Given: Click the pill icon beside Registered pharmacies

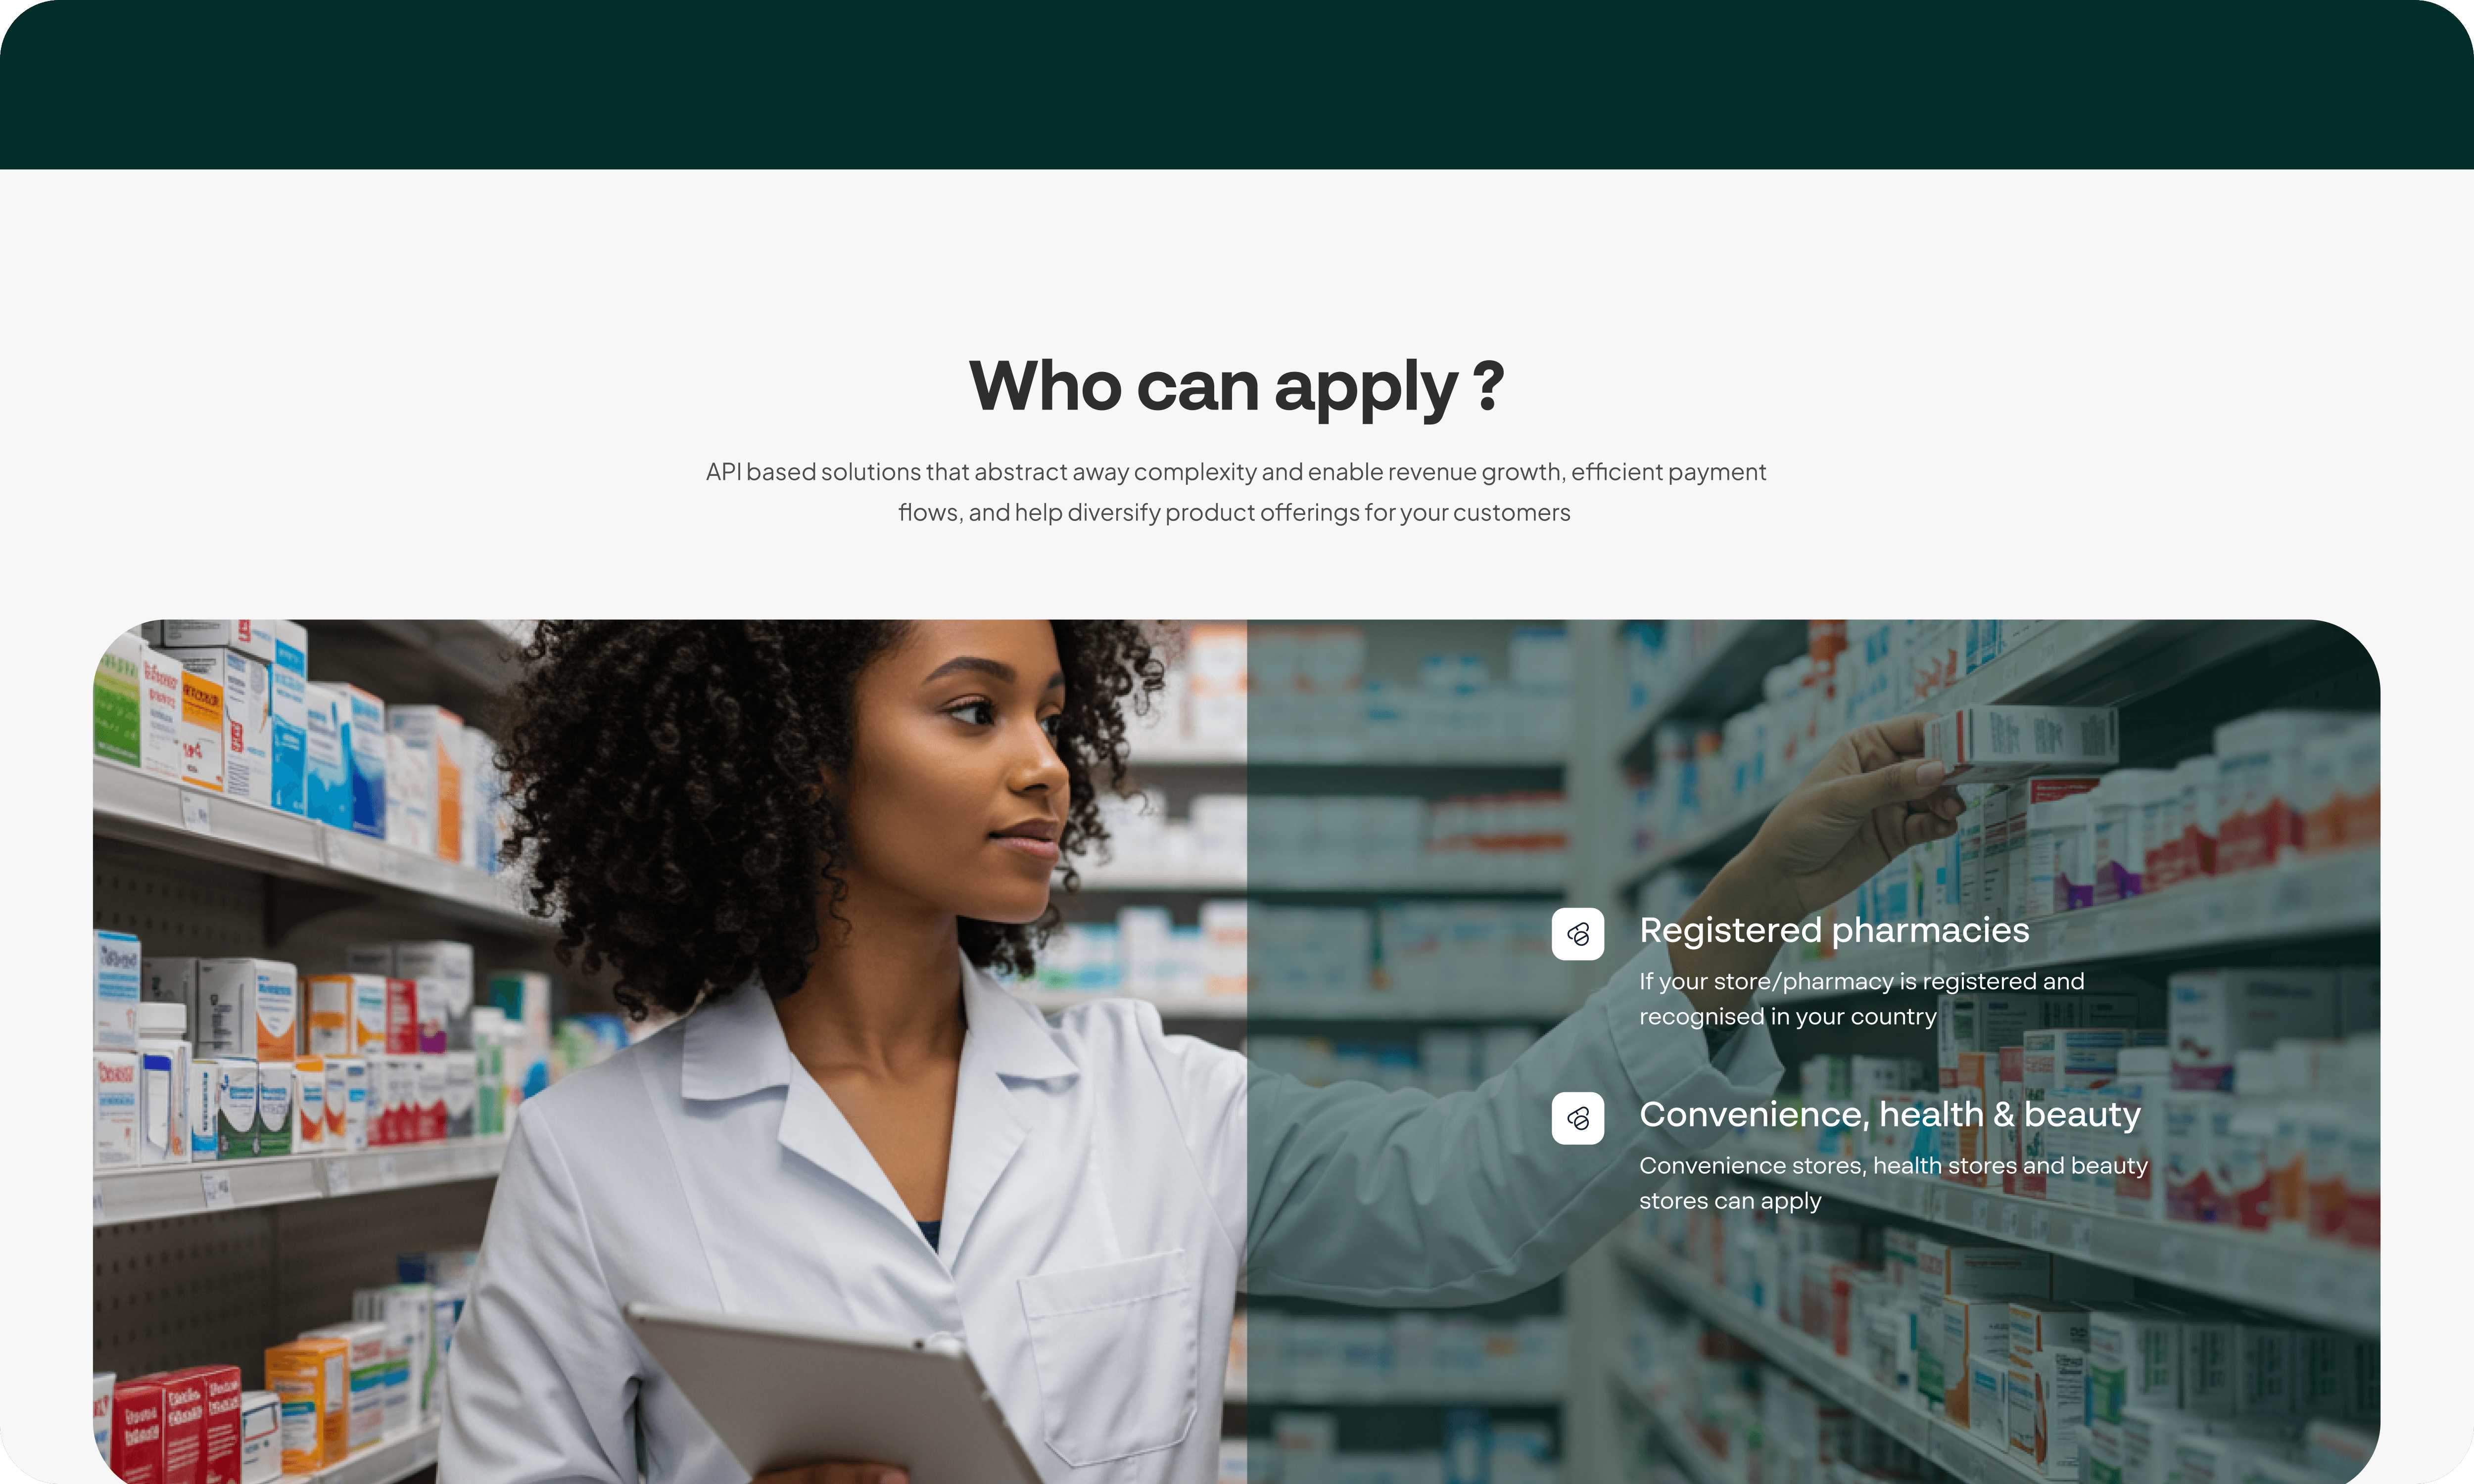Looking at the screenshot, I should (1577, 934).
